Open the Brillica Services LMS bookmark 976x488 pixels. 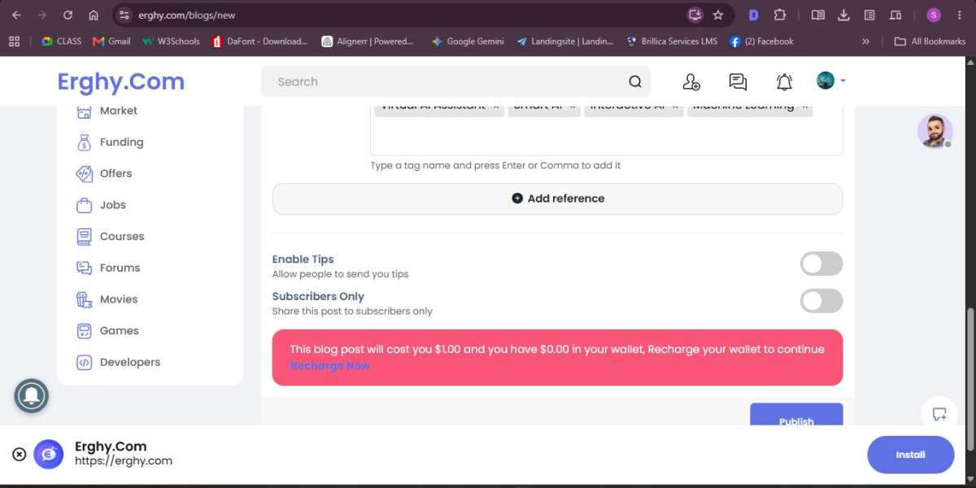pos(672,41)
